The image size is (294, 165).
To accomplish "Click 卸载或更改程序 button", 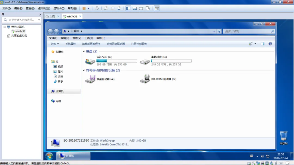I will pyautogui.click(x=91, y=44).
